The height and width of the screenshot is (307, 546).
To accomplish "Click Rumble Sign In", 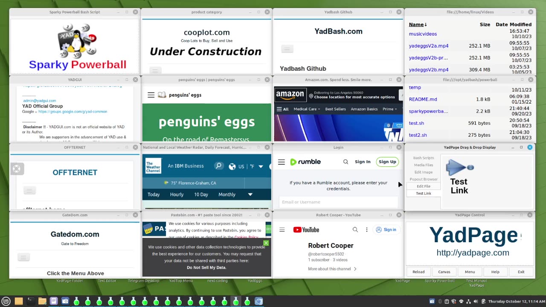I will tap(363, 162).
